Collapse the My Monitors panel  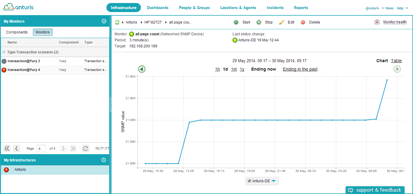click(104, 21)
